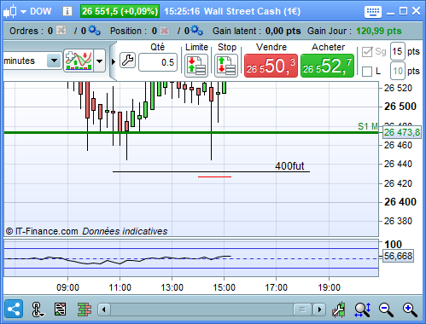Close the DOW chart window

click(416, 11)
